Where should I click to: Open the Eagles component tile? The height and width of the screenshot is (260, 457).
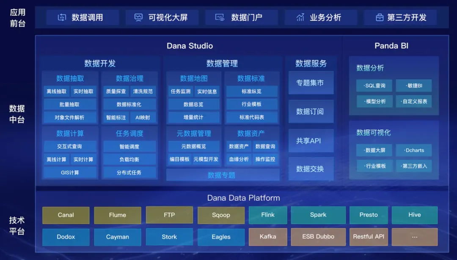point(221,237)
